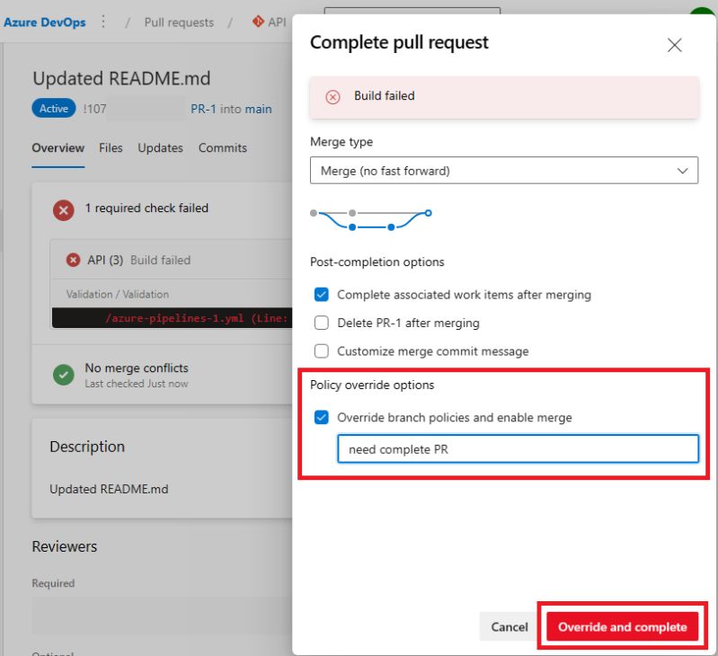Go to Pull requests breadcrumb
718x656 pixels.
[x=179, y=22]
